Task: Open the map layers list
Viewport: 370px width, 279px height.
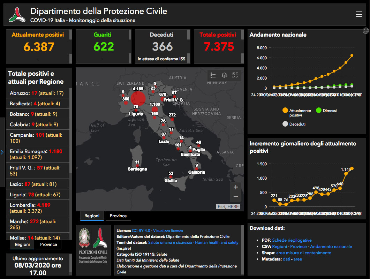Action: pyautogui.click(x=224, y=75)
